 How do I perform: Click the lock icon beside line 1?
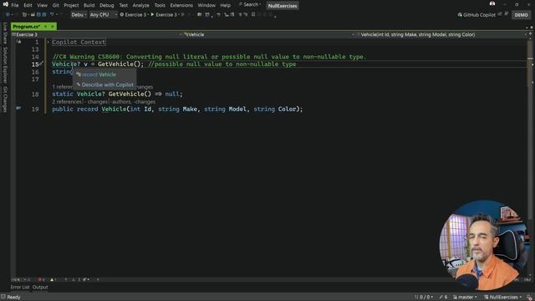click(x=19, y=42)
